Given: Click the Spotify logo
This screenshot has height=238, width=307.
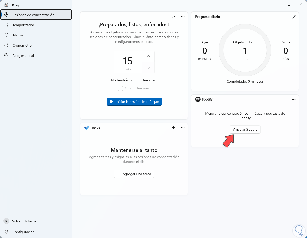Looking at the screenshot, I should (x=204, y=99).
